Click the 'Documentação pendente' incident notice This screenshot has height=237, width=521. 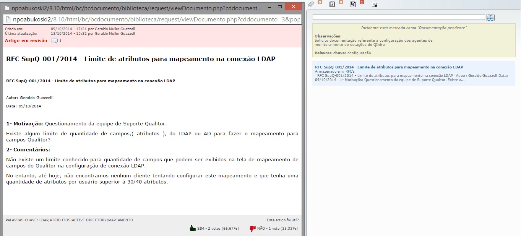(414, 28)
